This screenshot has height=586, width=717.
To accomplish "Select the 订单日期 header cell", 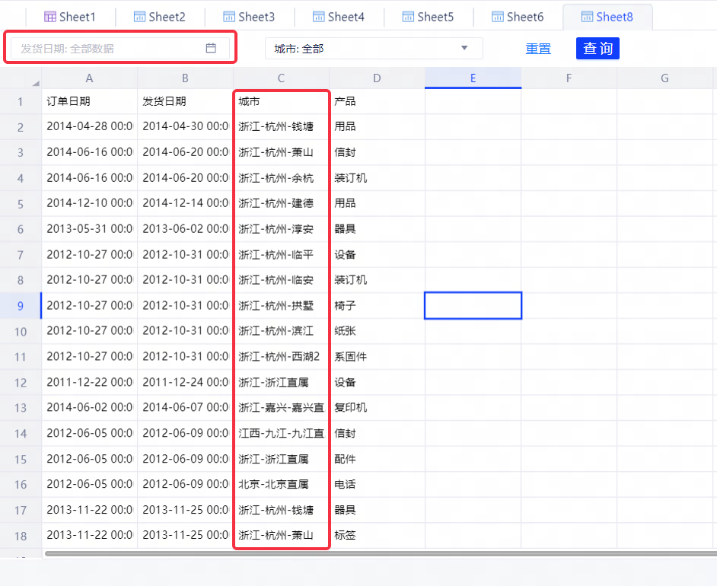I will click(89, 101).
